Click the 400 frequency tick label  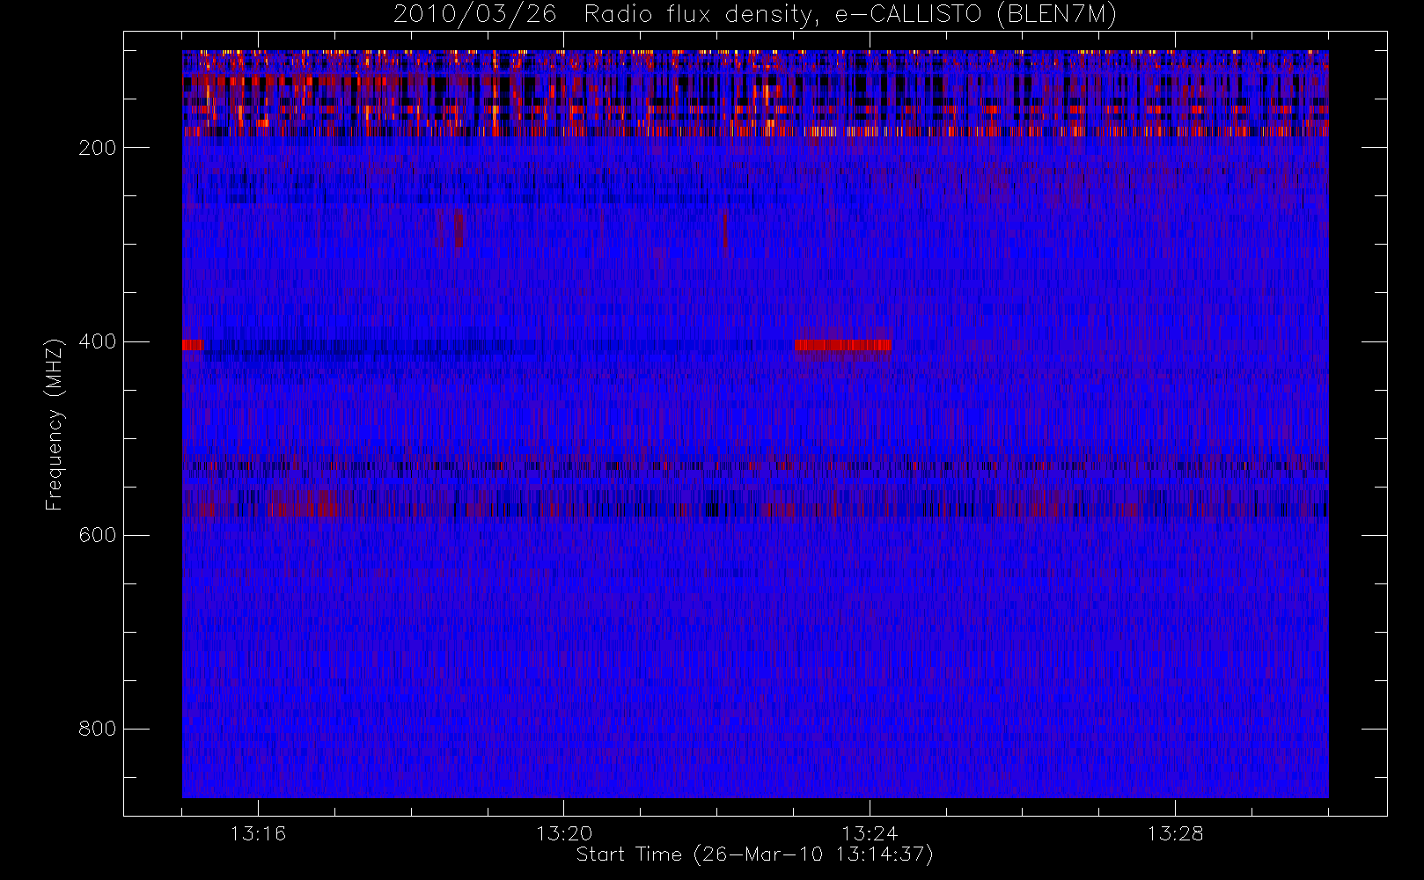[97, 341]
